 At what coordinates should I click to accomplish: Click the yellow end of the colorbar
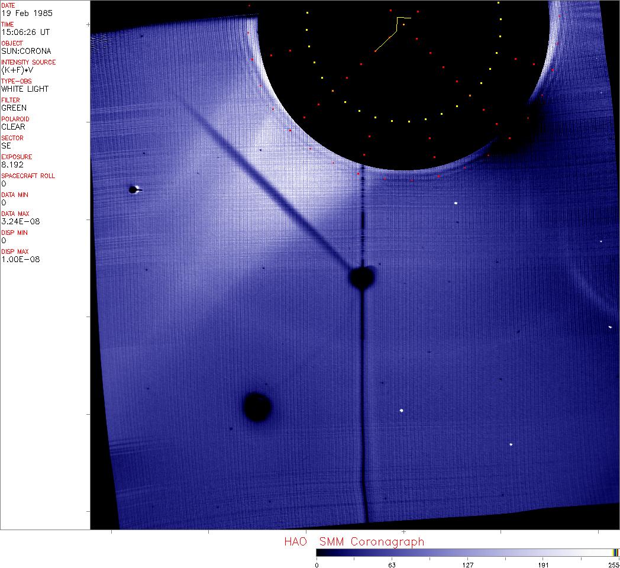(614, 553)
